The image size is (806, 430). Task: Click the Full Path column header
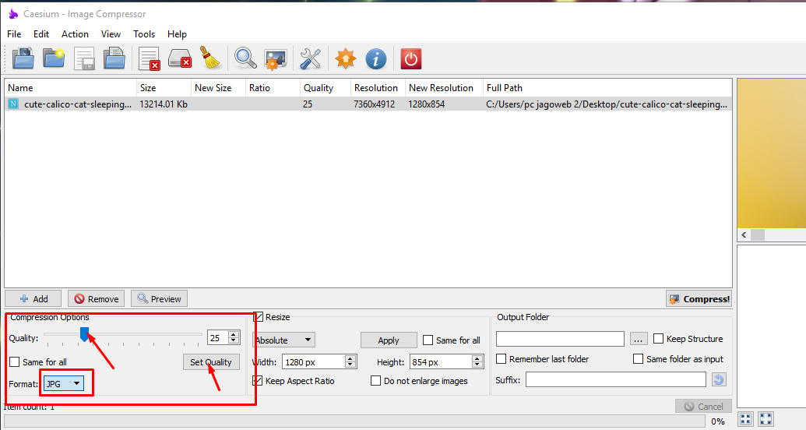tap(607, 88)
